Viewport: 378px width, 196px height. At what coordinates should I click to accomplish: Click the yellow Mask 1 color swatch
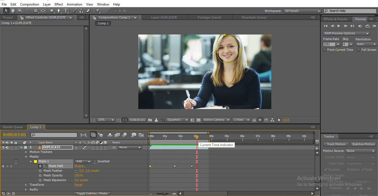pos(35,161)
